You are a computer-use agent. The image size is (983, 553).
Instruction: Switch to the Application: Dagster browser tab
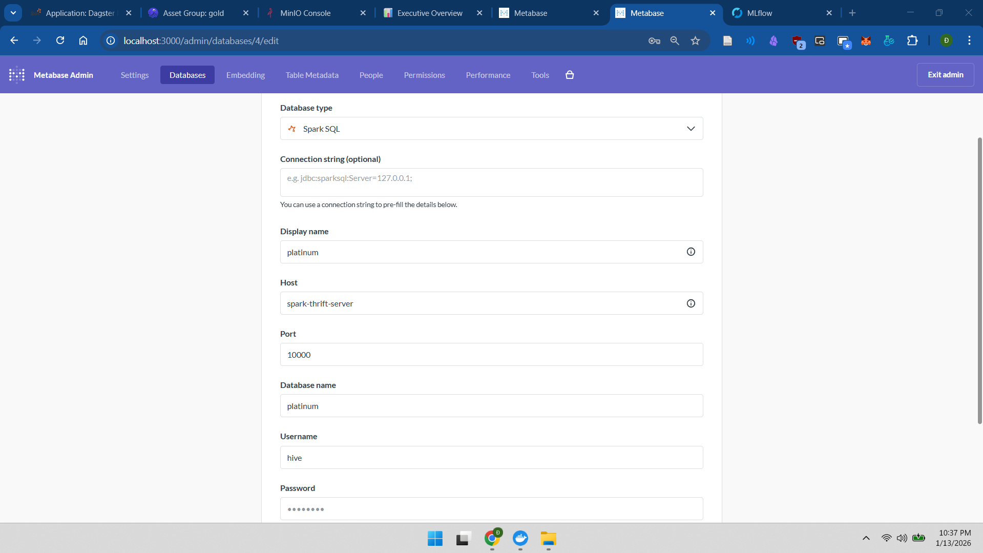[80, 13]
